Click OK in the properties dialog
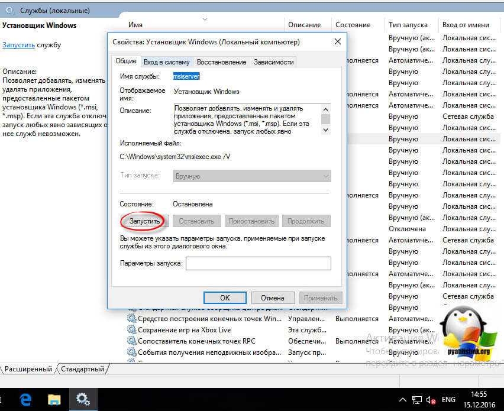504x411 pixels. click(x=225, y=298)
